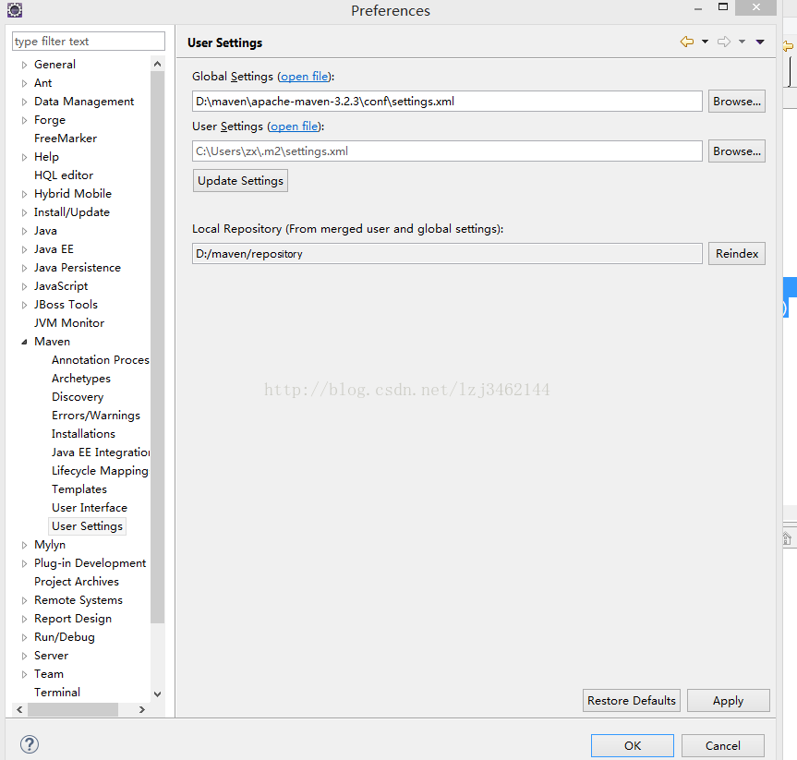Click the back navigation arrow icon
The image size is (797, 760).
687,42
